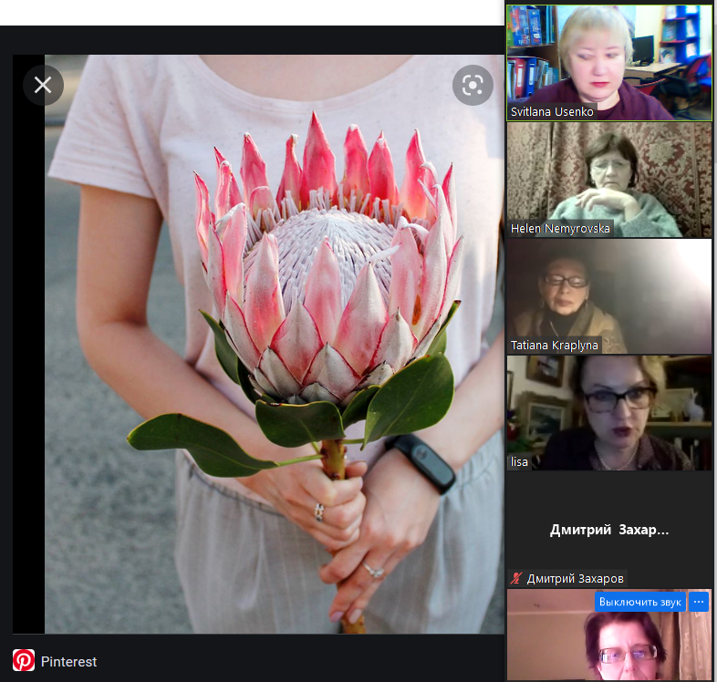Click the protea flower image

(275, 345)
